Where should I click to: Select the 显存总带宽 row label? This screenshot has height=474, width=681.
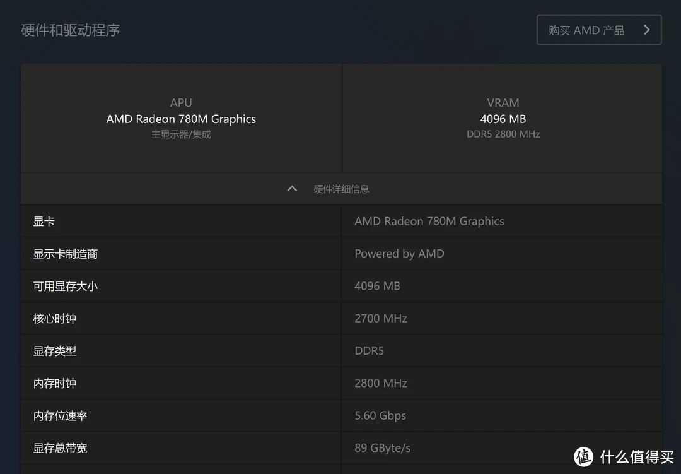(60, 448)
